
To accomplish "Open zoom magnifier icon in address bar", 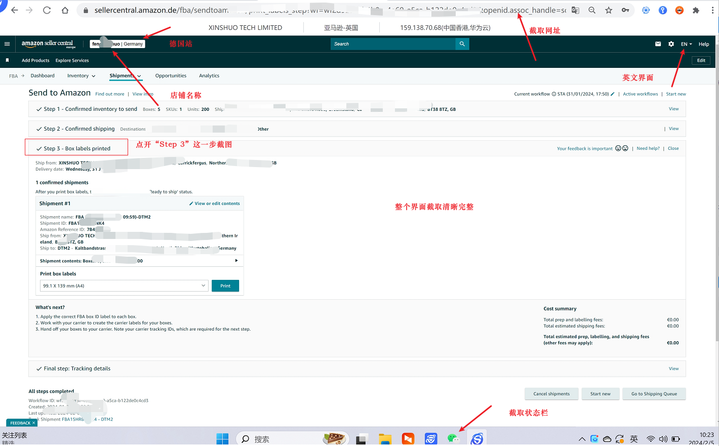I will tap(592, 10).
